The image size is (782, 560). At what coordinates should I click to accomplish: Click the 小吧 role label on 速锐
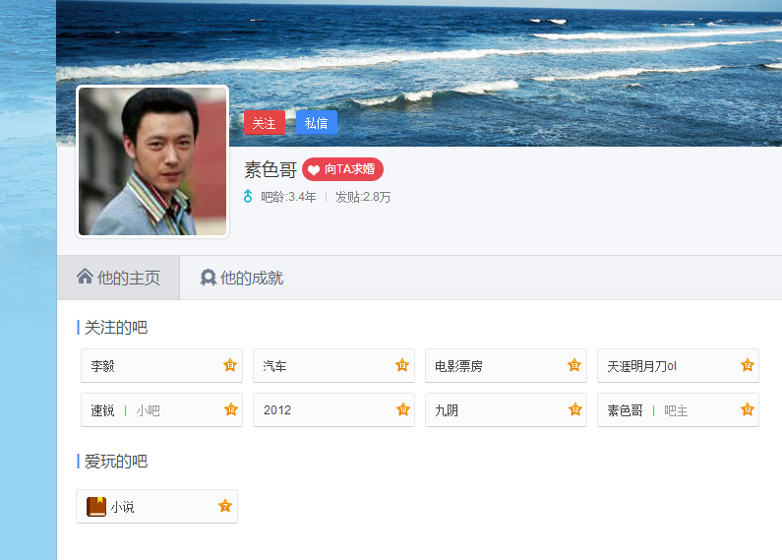tap(149, 410)
